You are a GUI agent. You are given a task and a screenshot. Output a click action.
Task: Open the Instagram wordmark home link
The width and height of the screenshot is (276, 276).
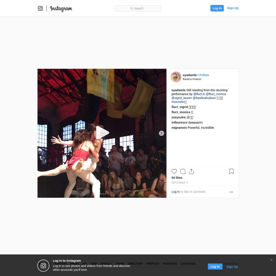pyautogui.click(x=61, y=9)
